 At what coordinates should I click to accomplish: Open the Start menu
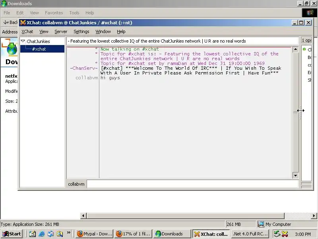12,234
